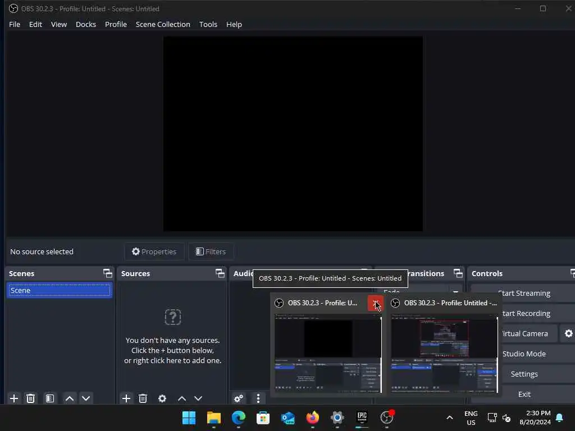The image size is (575, 431).
Task: Open scene filters icon in Scenes toolbar
Action: [x=50, y=398]
